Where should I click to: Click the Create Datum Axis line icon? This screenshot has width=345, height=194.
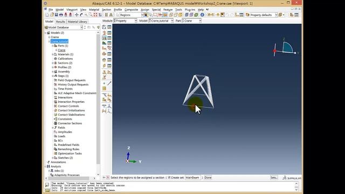pyautogui.click(x=109, y=84)
